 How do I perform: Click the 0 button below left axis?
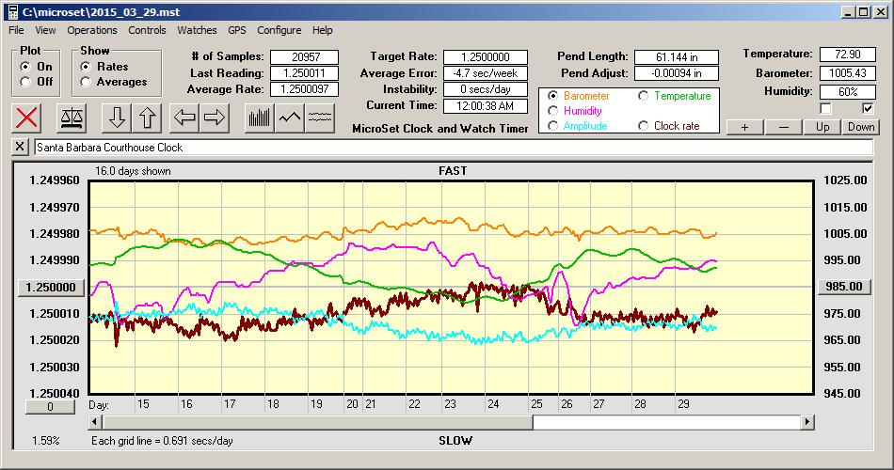point(50,407)
